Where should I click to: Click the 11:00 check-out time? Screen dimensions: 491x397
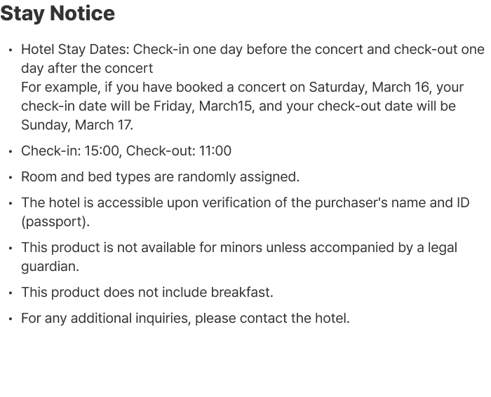tap(214, 151)
